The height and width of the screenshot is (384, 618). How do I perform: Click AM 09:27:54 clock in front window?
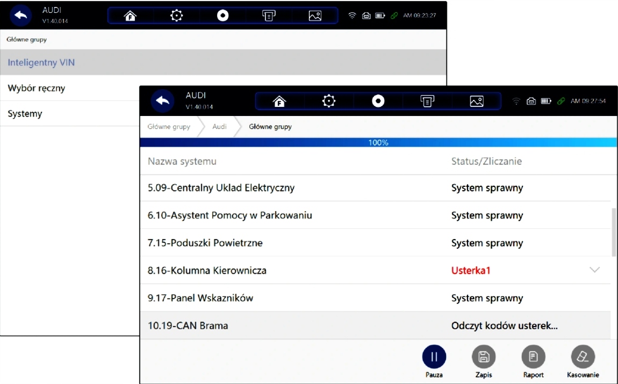tap(588, 101)
